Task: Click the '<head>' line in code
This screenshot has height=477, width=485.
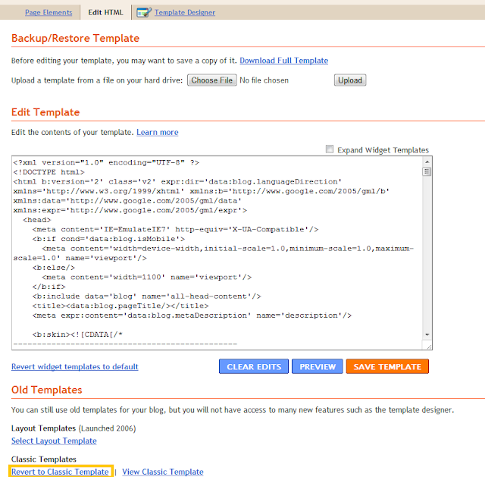Action: pyautogui.click(x=37, y=220)
